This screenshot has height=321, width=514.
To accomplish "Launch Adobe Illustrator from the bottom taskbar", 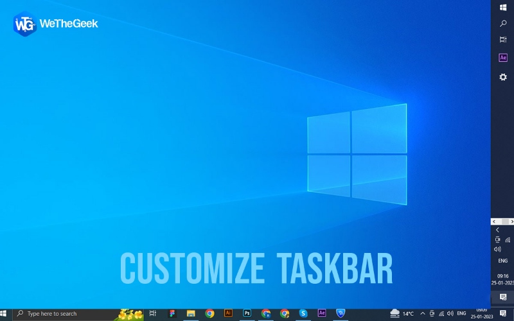I will coord(228,313).
